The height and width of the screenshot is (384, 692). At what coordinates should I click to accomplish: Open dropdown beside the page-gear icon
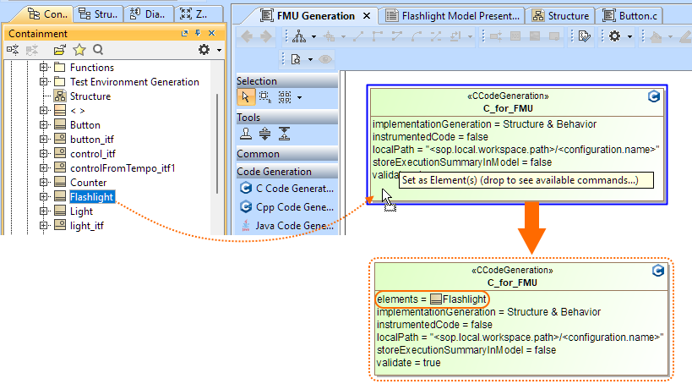310,60
